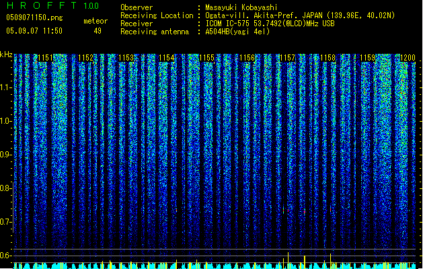The image size is (423, 269).
Task: Click the 0.7 kHz frequency axis label
Action: (x=5, y=222)
